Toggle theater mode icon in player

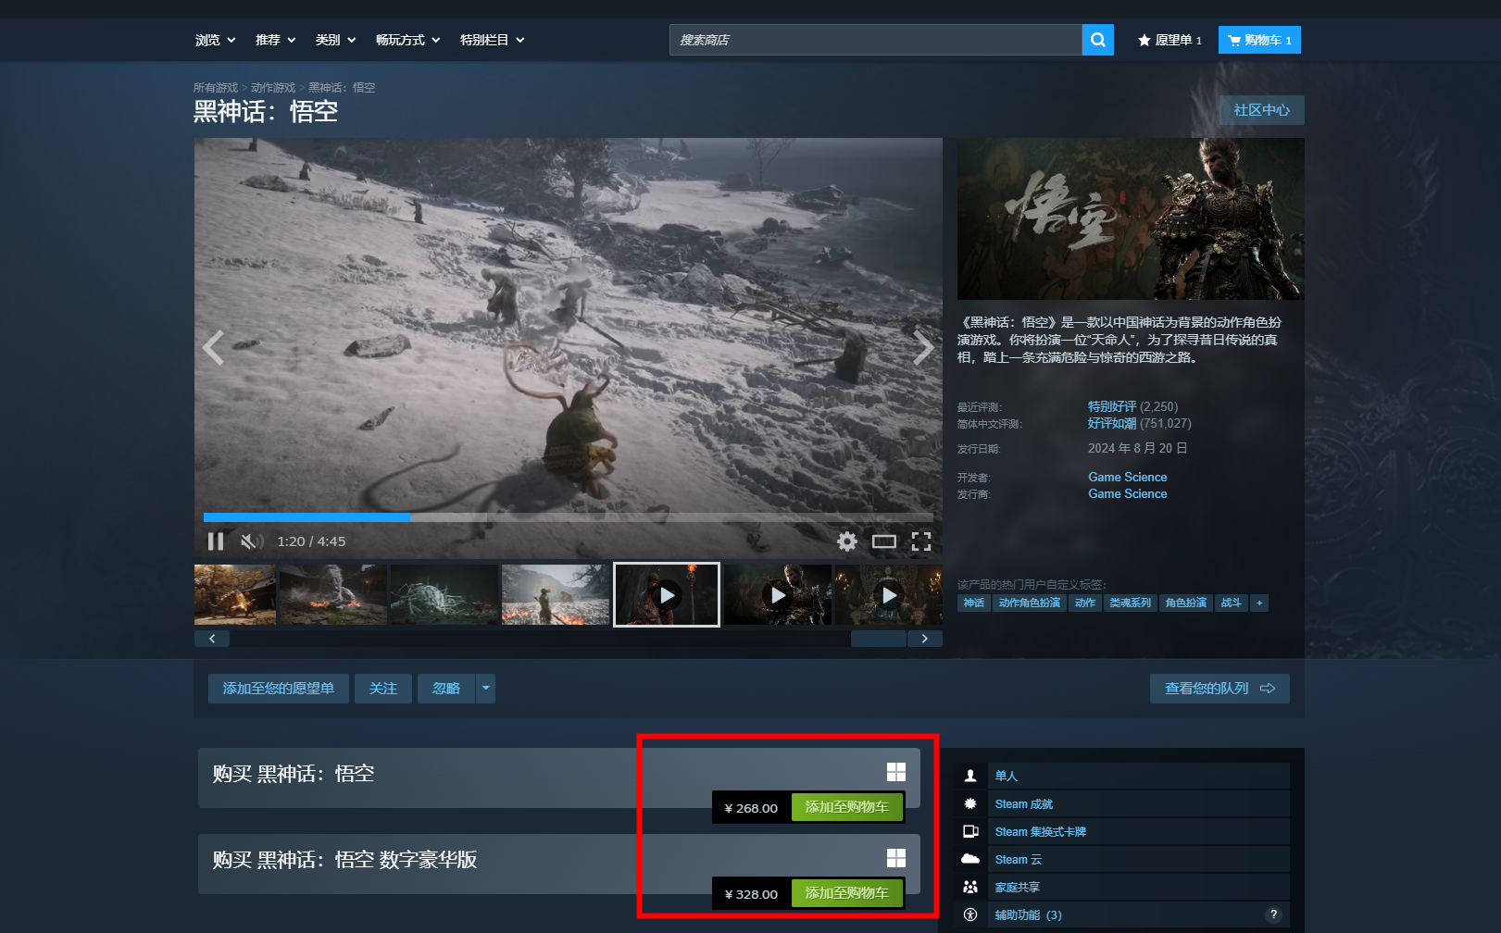pyautogui.click(x=884, y=541)
